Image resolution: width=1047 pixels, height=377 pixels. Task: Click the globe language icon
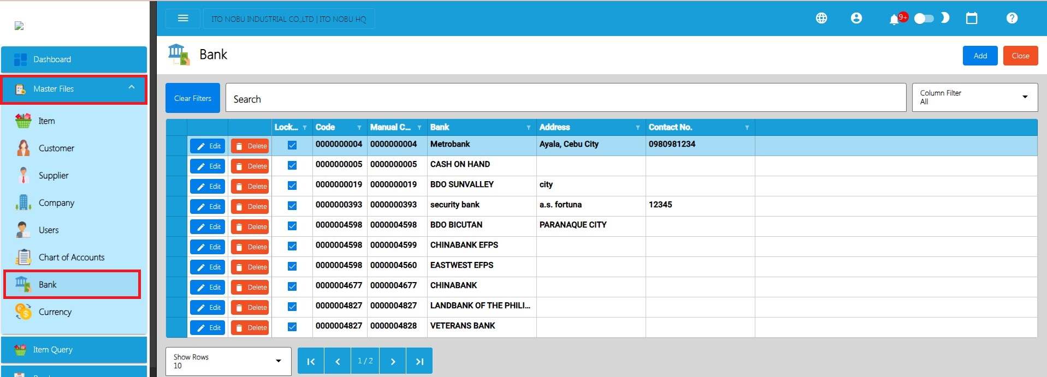(821, 18)
